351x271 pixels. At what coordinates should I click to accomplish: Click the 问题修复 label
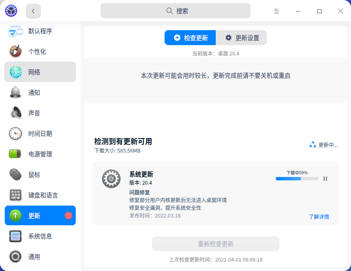click(x=140, y=192)
